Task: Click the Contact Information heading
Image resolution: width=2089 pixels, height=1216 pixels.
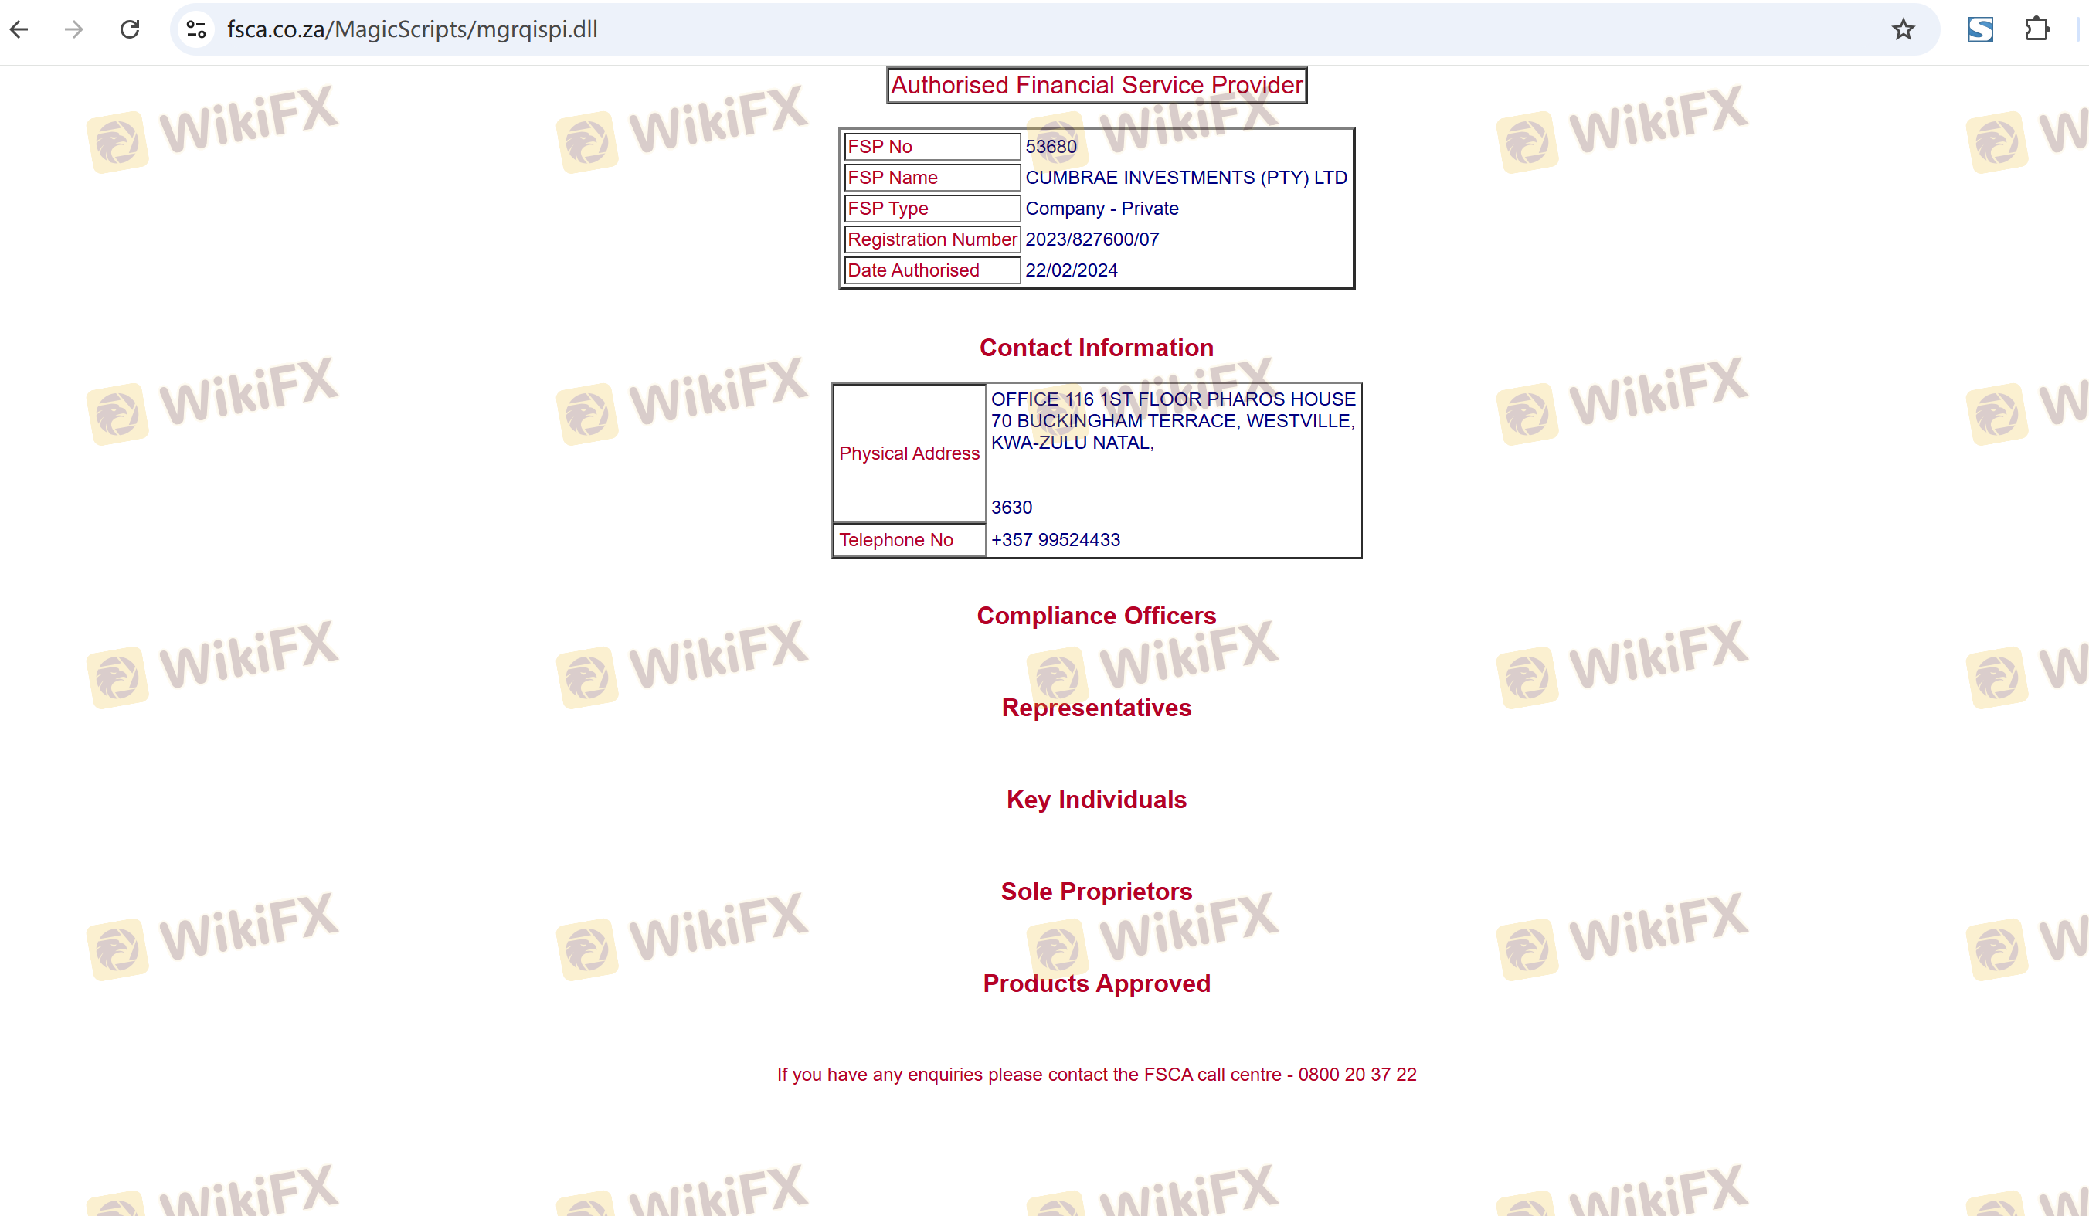Action: (1096, 348)
